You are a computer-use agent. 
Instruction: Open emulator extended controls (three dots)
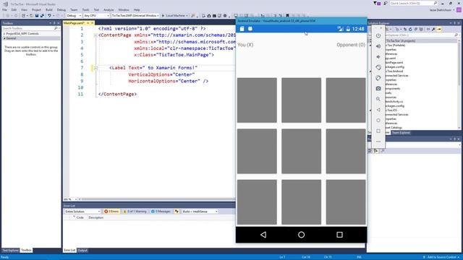click(x=378, y=142)
